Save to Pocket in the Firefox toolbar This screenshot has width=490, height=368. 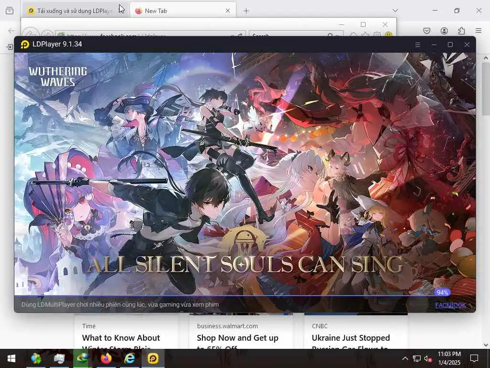427,31
